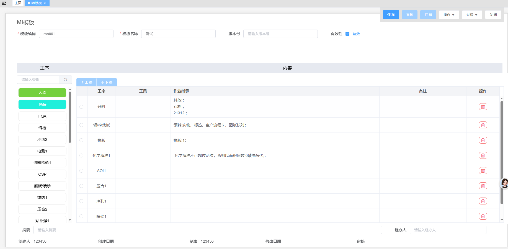The image size is (508, 249).
Task: Click the 版本号 input field
Action: click(280, 34)
